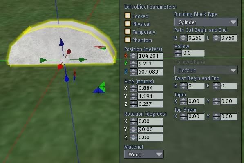Toggle the Temporary checkbox
Image resolution: width=244 pixels, height=163 pixels.
[128, 31]
